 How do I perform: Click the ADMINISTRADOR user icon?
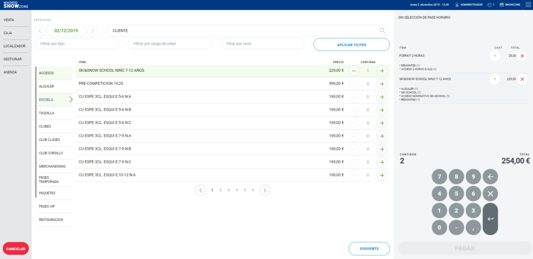tap(457, 5)
